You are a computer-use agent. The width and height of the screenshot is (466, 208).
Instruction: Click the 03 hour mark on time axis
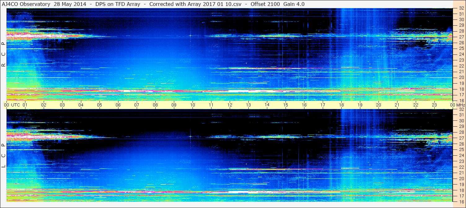pos(62,105)
